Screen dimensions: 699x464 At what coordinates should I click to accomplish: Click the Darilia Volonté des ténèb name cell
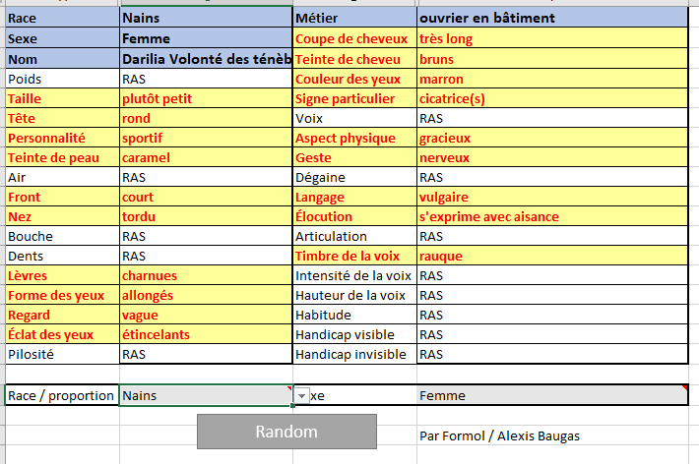tap(206, 59)
